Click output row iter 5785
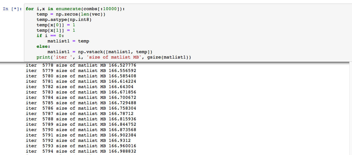Viewport: 352px width, 155px height. click(x=81, y=103)
